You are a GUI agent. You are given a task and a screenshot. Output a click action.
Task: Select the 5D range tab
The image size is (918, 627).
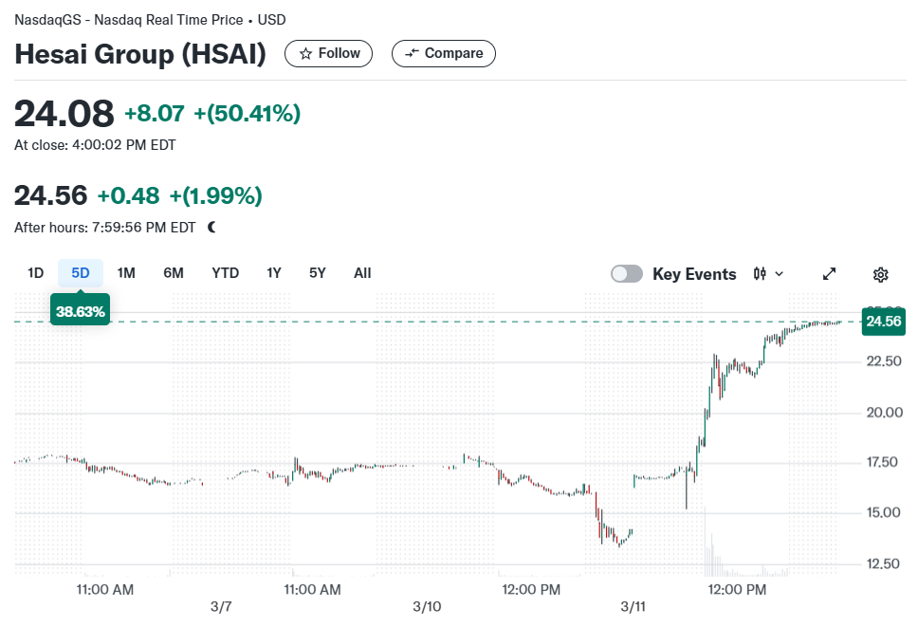[81, 273]
